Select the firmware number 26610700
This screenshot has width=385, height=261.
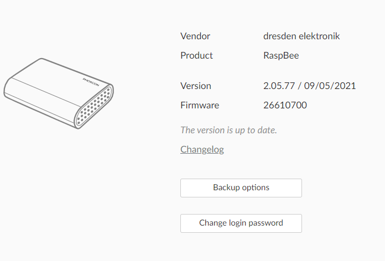click(285, 105)
